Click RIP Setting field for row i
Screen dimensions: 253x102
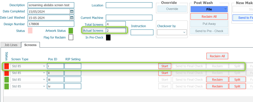(x=73, y=66)
